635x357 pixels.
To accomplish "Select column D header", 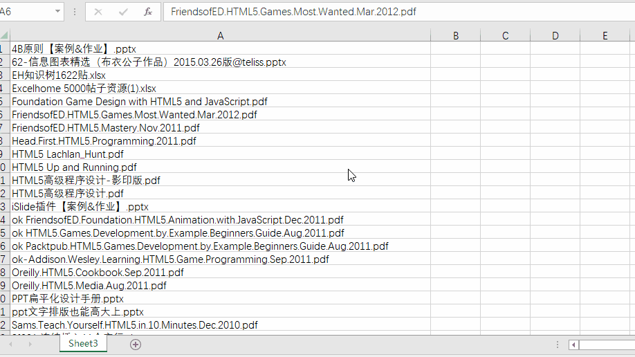I will point(555,36).
